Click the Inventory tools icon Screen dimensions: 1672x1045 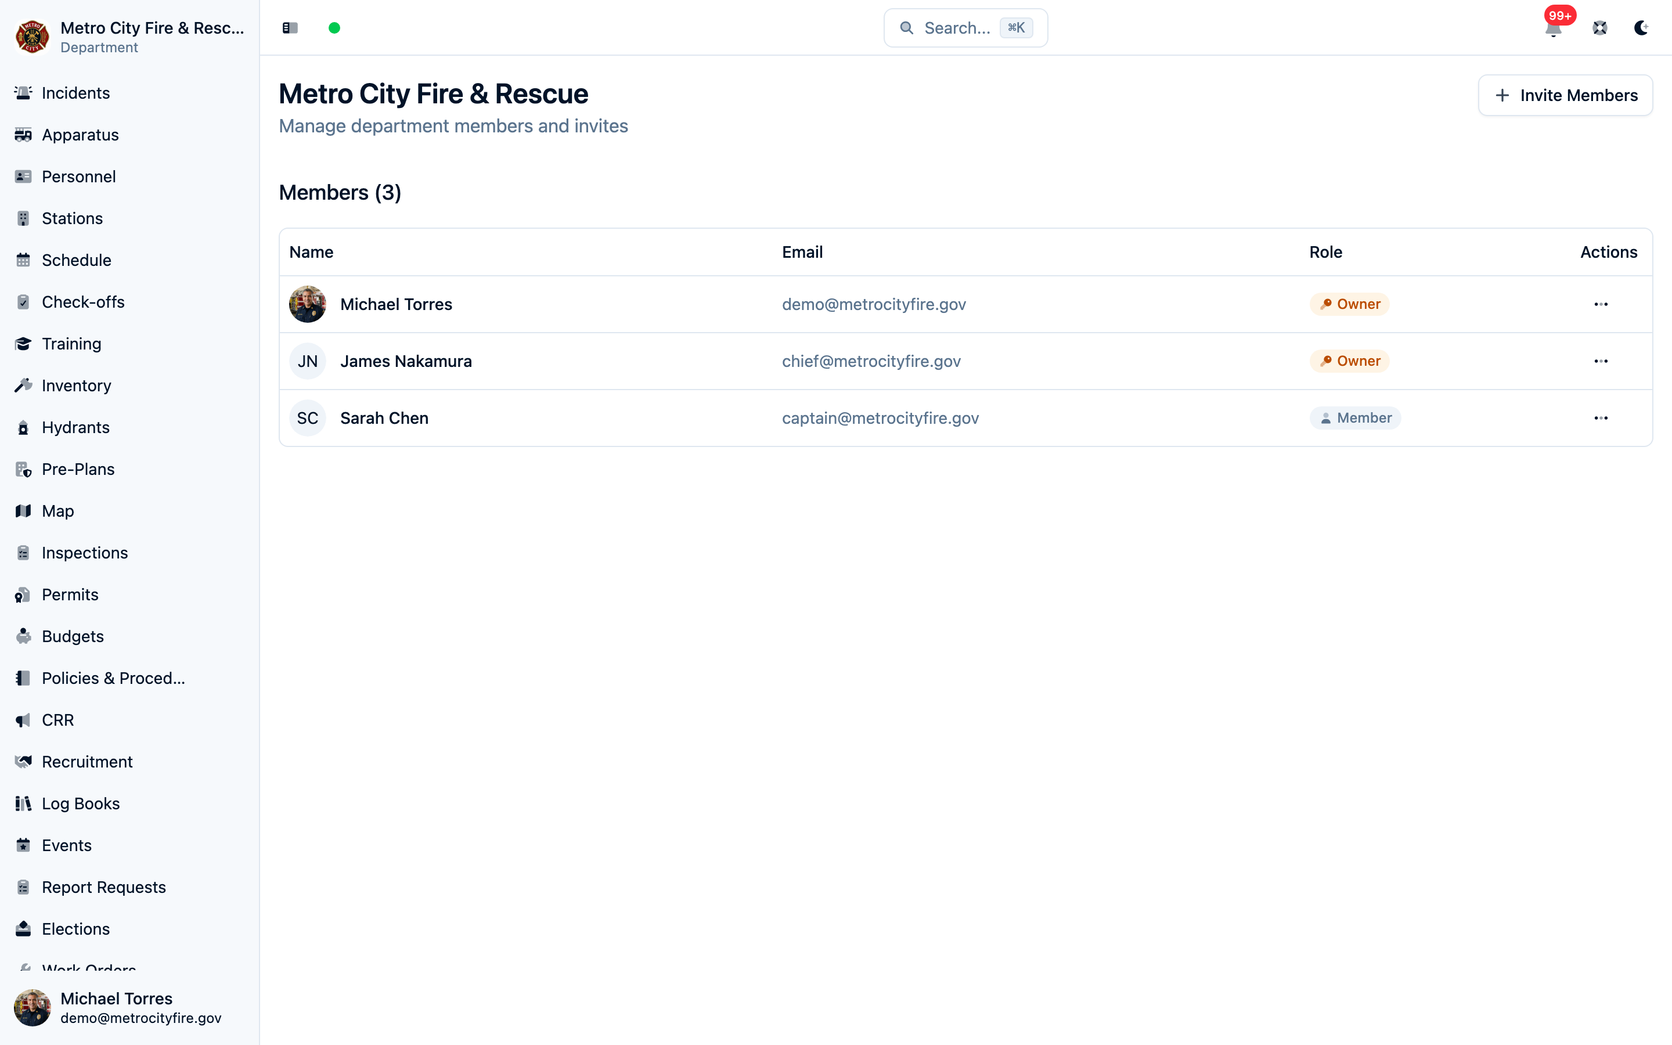[23, 385]
